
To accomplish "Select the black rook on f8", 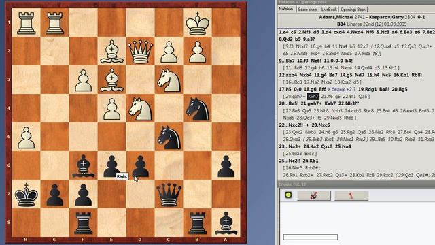I will point(83,223).
